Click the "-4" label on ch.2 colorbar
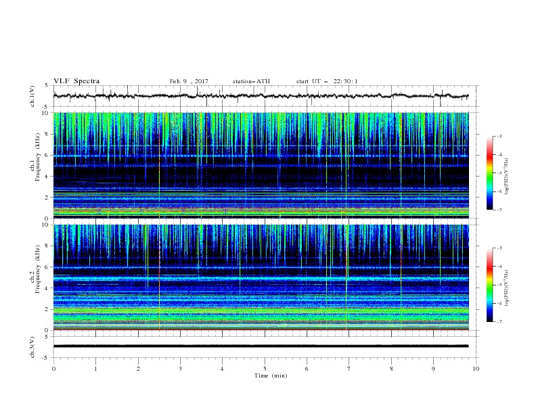 pos(499,267)
